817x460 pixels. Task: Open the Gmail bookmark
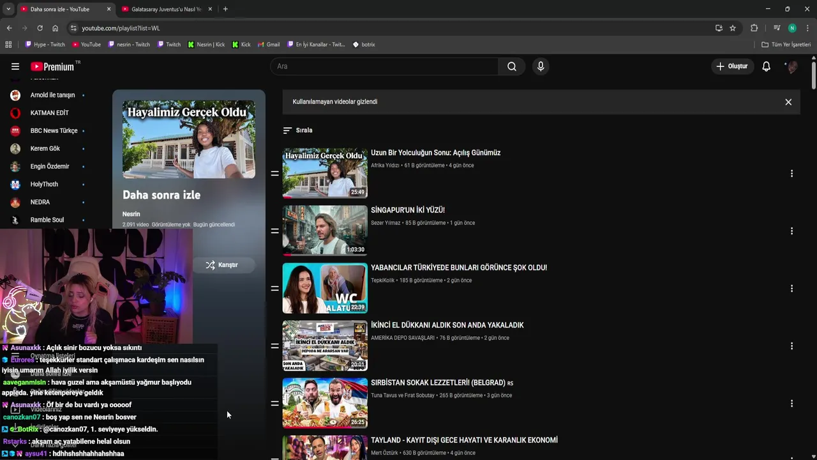pyautogui.click(x=269, y=45)
